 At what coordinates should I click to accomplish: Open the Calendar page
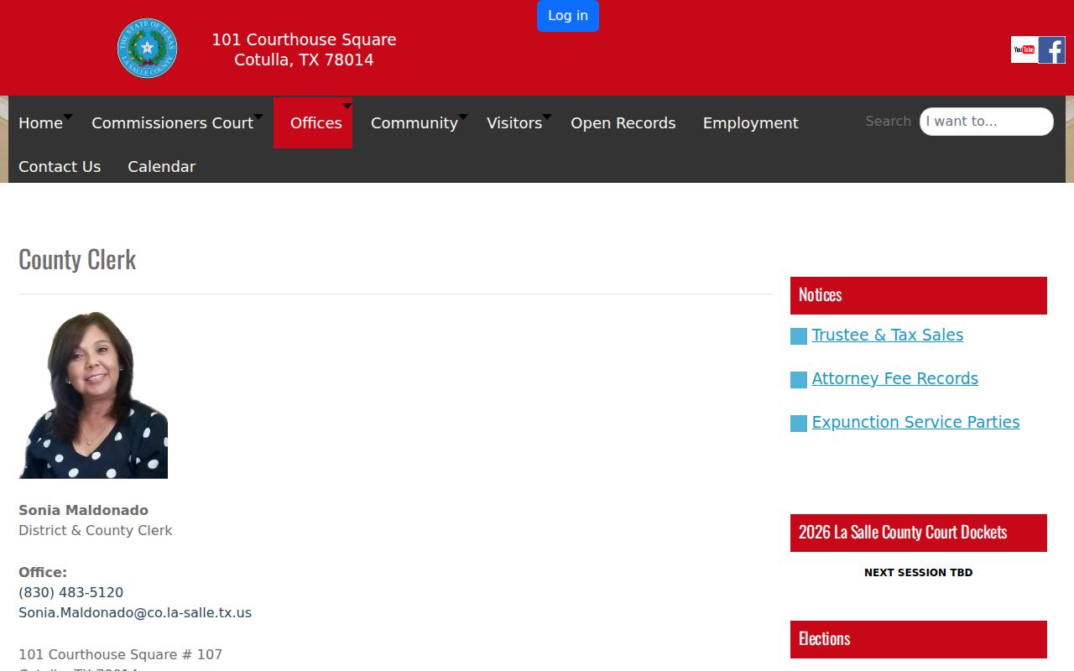[161, 167]
